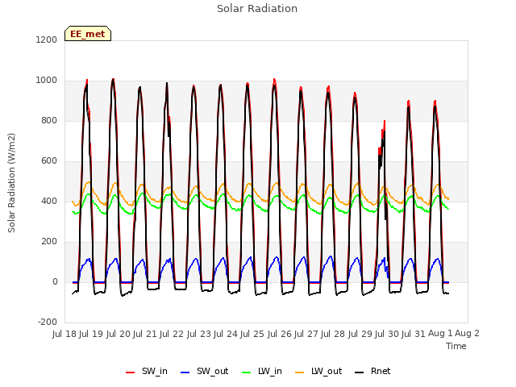Click the LW_in legend label
Image resolution: width=516 pixels, height=387 pixels.
tap(270, 371)
